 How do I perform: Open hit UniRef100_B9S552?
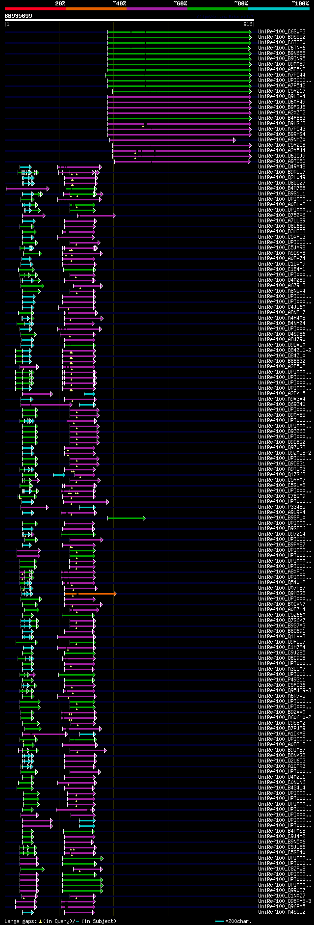pyautogui.click(x=282, y=37)
